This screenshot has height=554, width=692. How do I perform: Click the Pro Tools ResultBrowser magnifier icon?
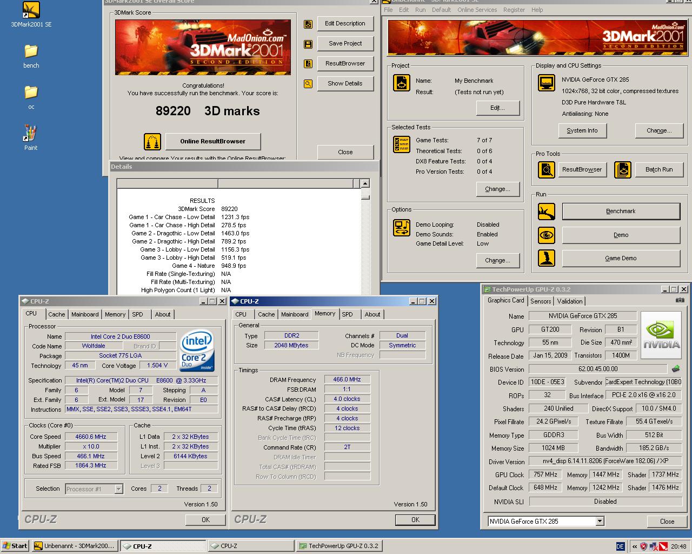click(547, 170)
